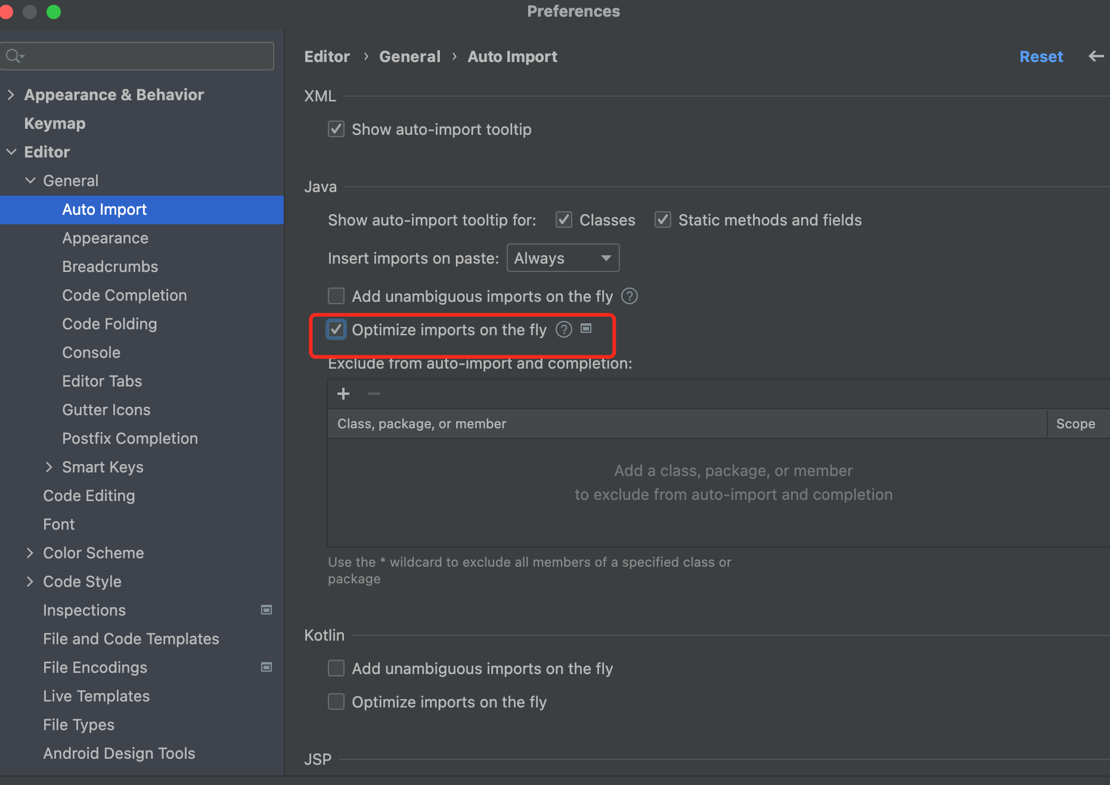This screenshot has height=785, width=1110.
Task: Open the Live Templates settings page
Action: click(96, 696)
